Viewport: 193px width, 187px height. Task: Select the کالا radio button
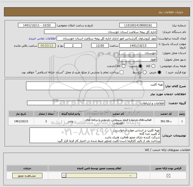[x=153, y=66]
